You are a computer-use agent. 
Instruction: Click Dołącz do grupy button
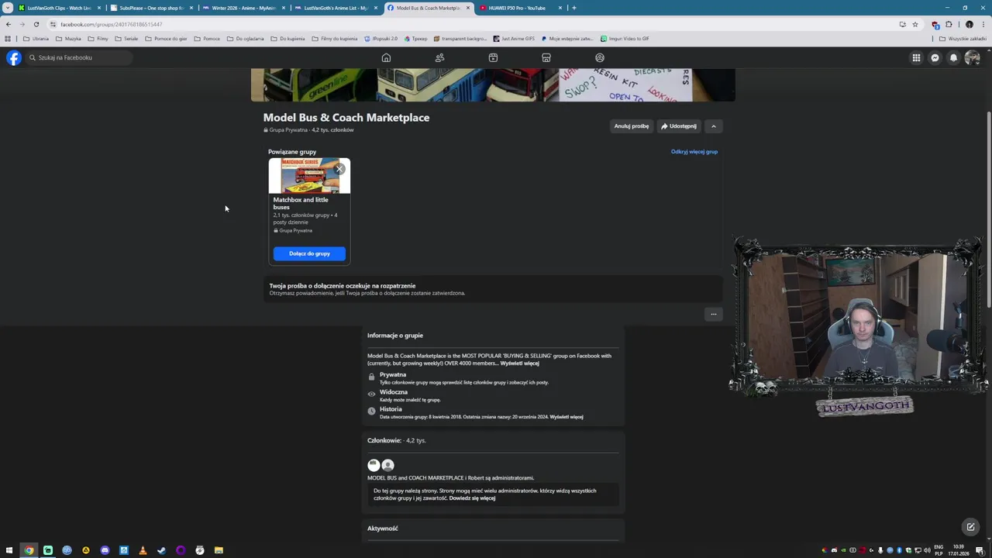(309, 253)
